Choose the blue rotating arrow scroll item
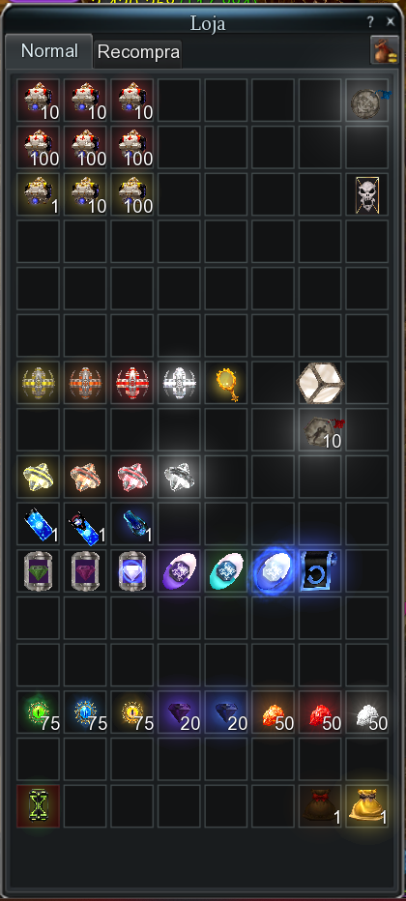Image resolution: width=406 pixels, height=901 pixels. pos(320,571)
